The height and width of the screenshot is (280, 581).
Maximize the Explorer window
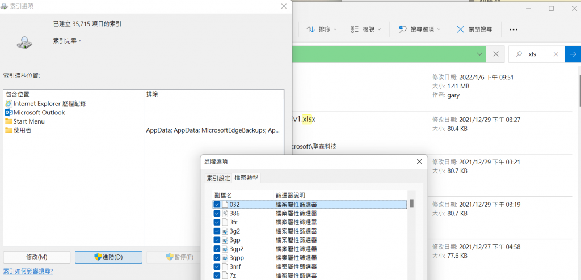551,8
